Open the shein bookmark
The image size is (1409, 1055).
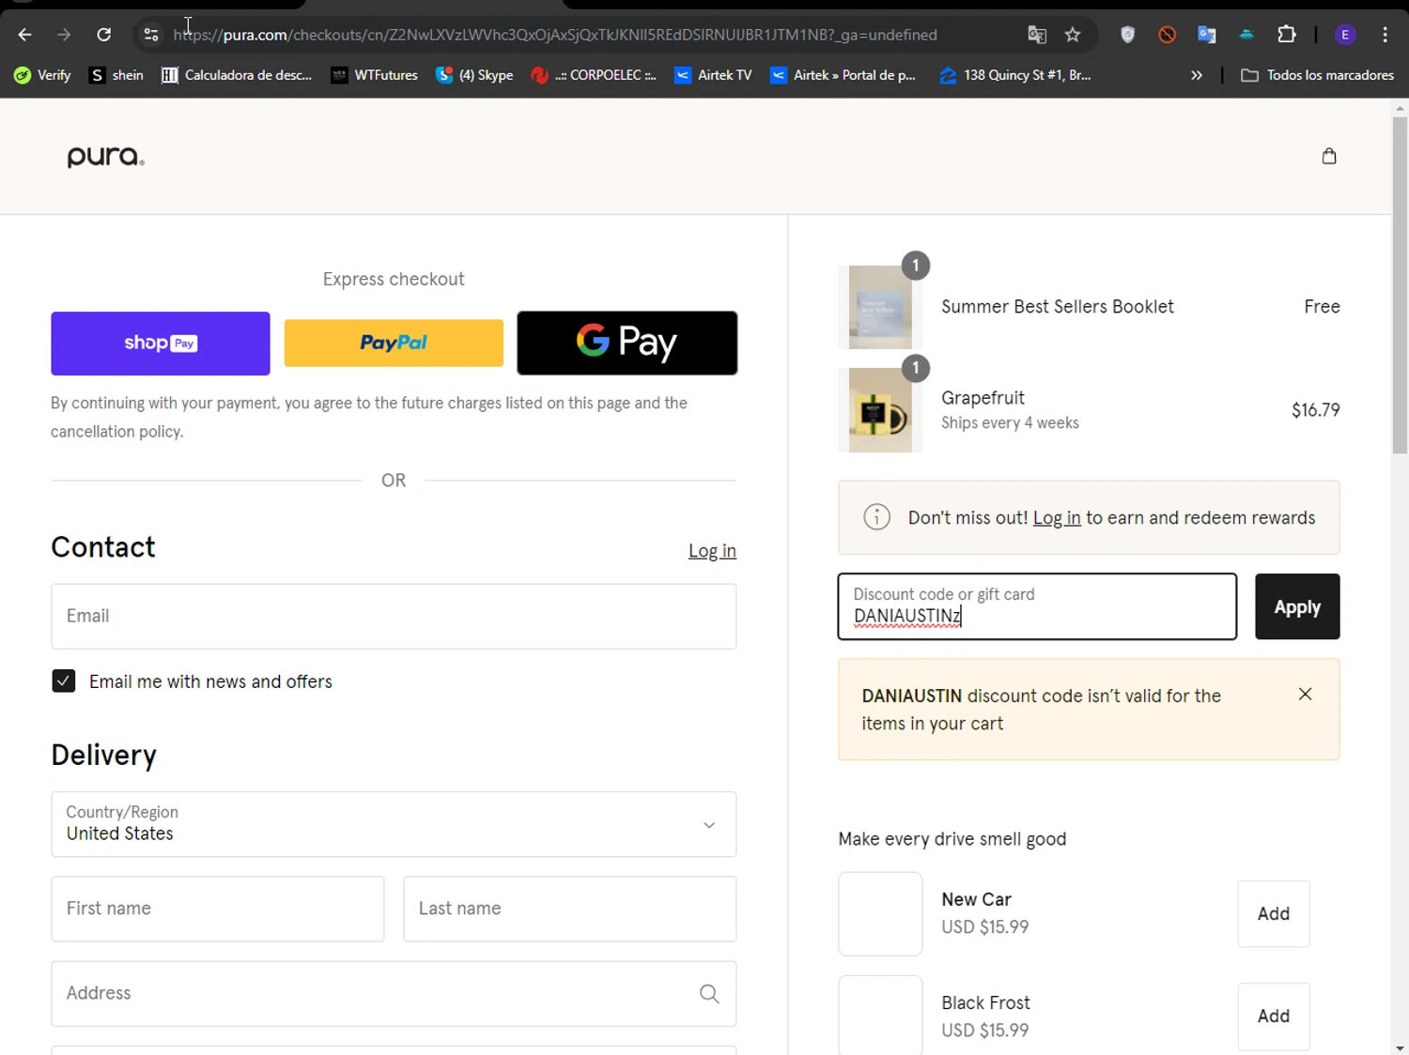116,75
